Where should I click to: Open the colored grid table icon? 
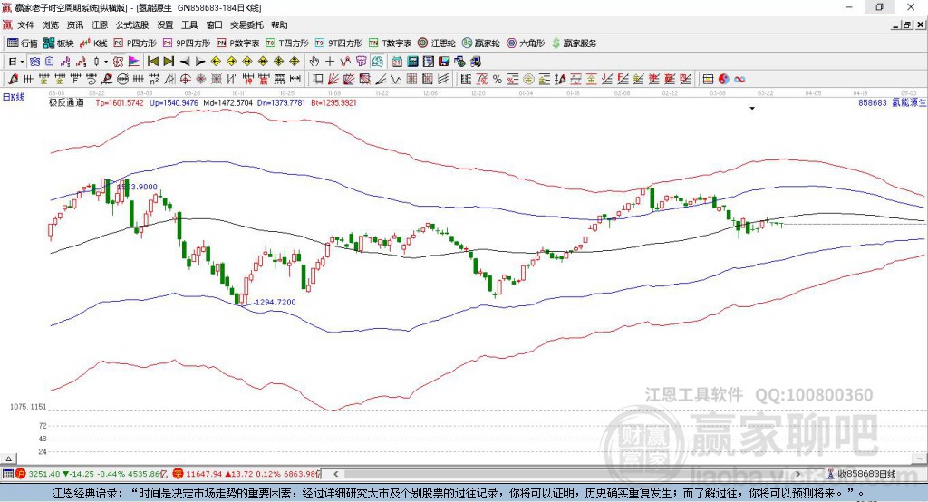[708, 80]
